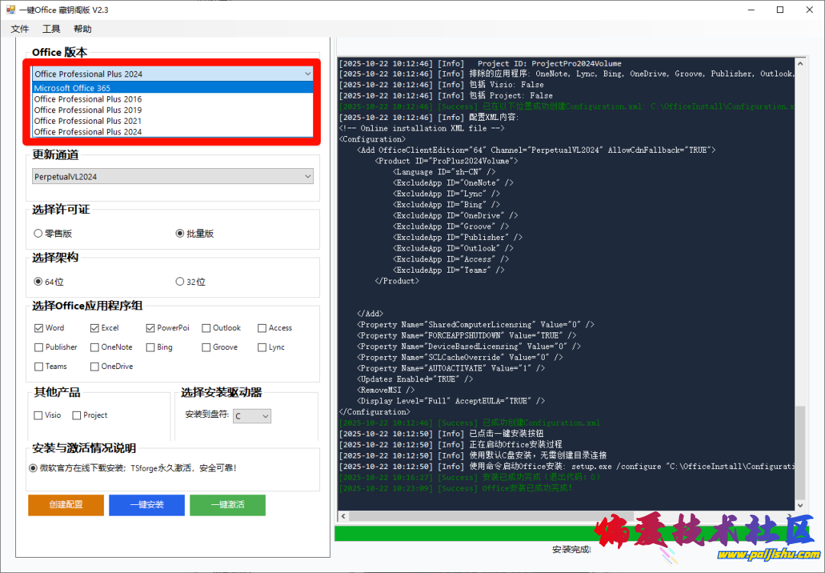Select Microsoft Office 365 from the version list

(x=73, y=88)
